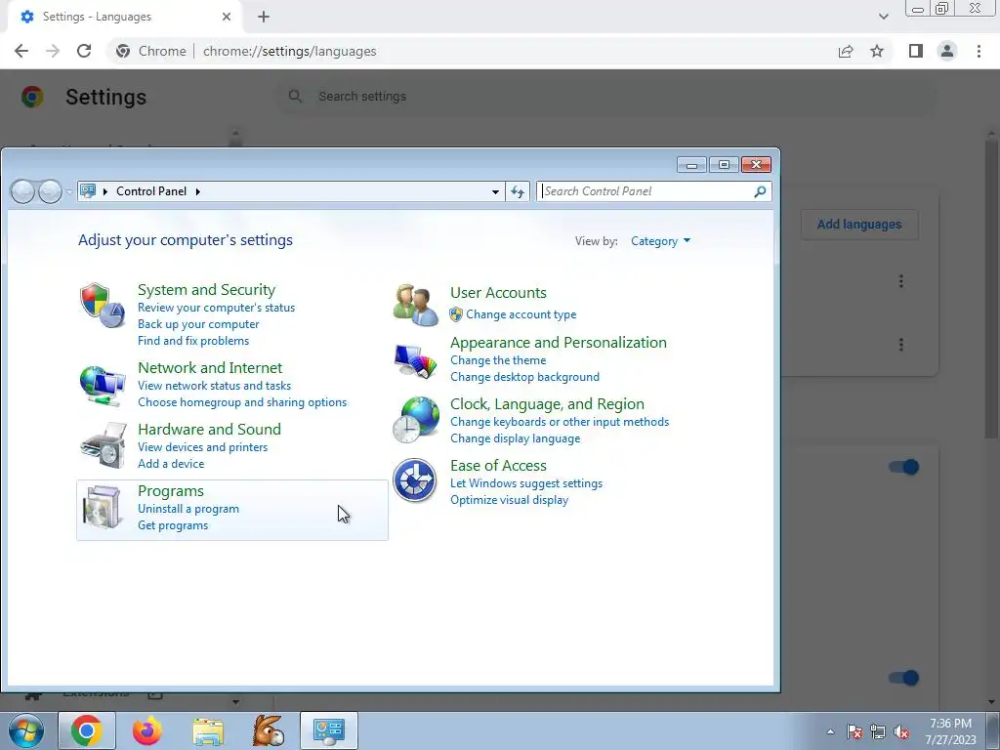Click the Control Panel back arrow
The width and height of the screenshot is (1000, 750).
click(x=23, y=191)
